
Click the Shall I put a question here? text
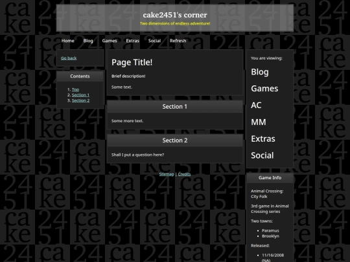137,155
